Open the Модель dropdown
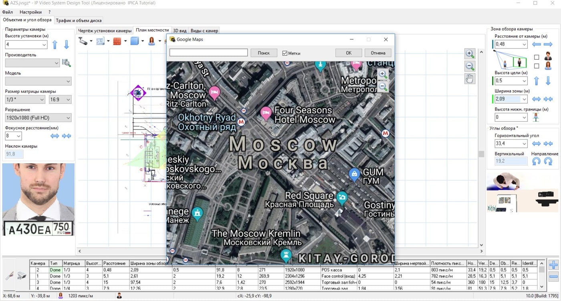 [68, 81]
